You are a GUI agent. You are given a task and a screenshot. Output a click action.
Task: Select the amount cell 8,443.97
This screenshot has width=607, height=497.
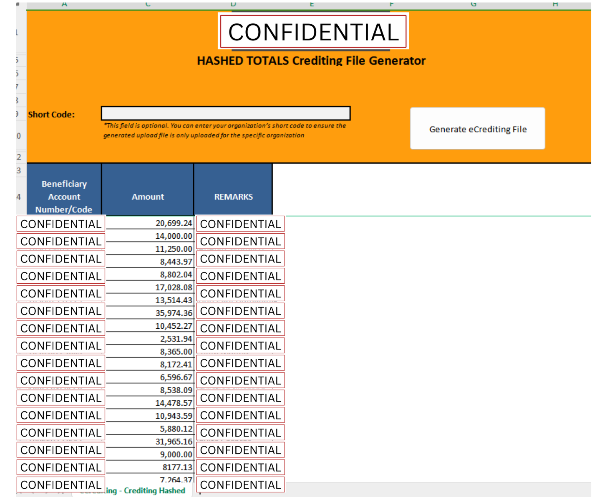tap(150, 262)
